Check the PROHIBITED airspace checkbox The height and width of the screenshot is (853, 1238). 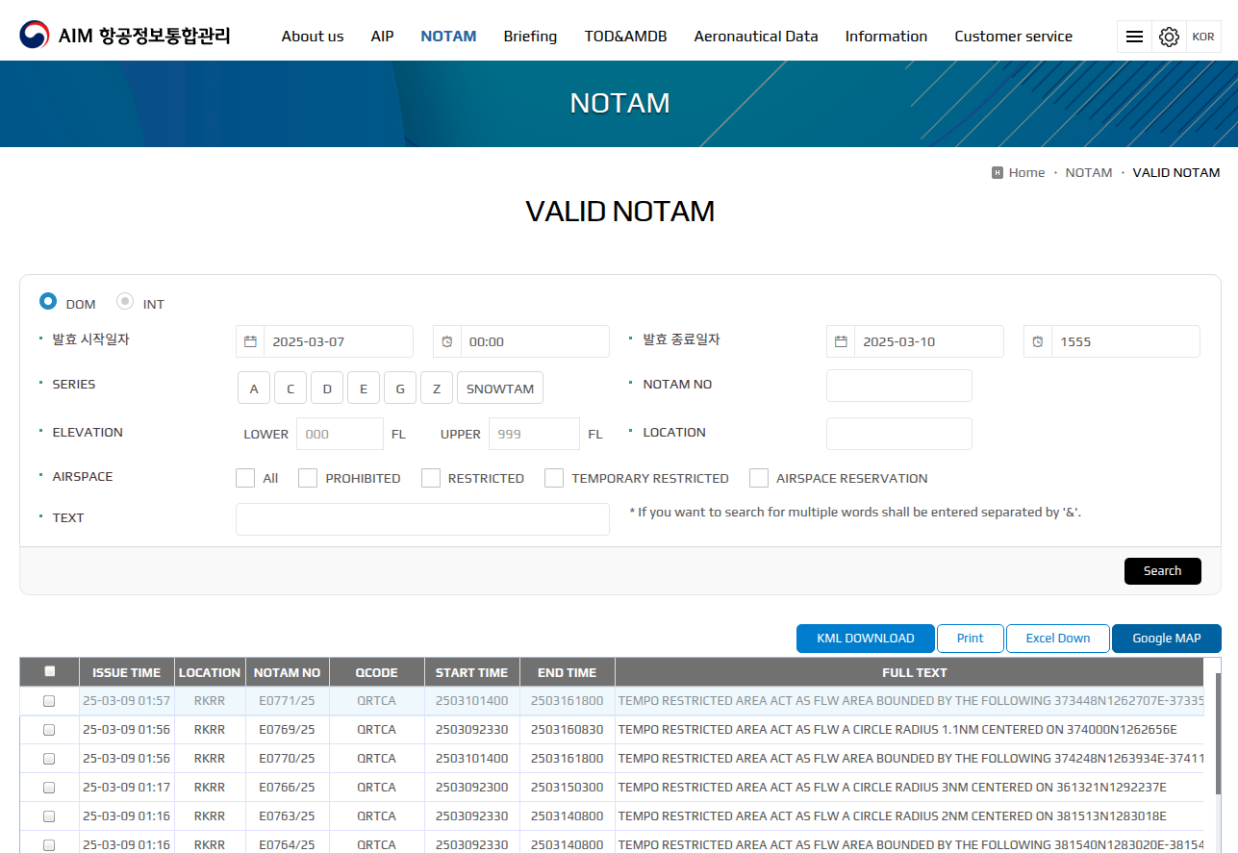click(x=308, y=478)
